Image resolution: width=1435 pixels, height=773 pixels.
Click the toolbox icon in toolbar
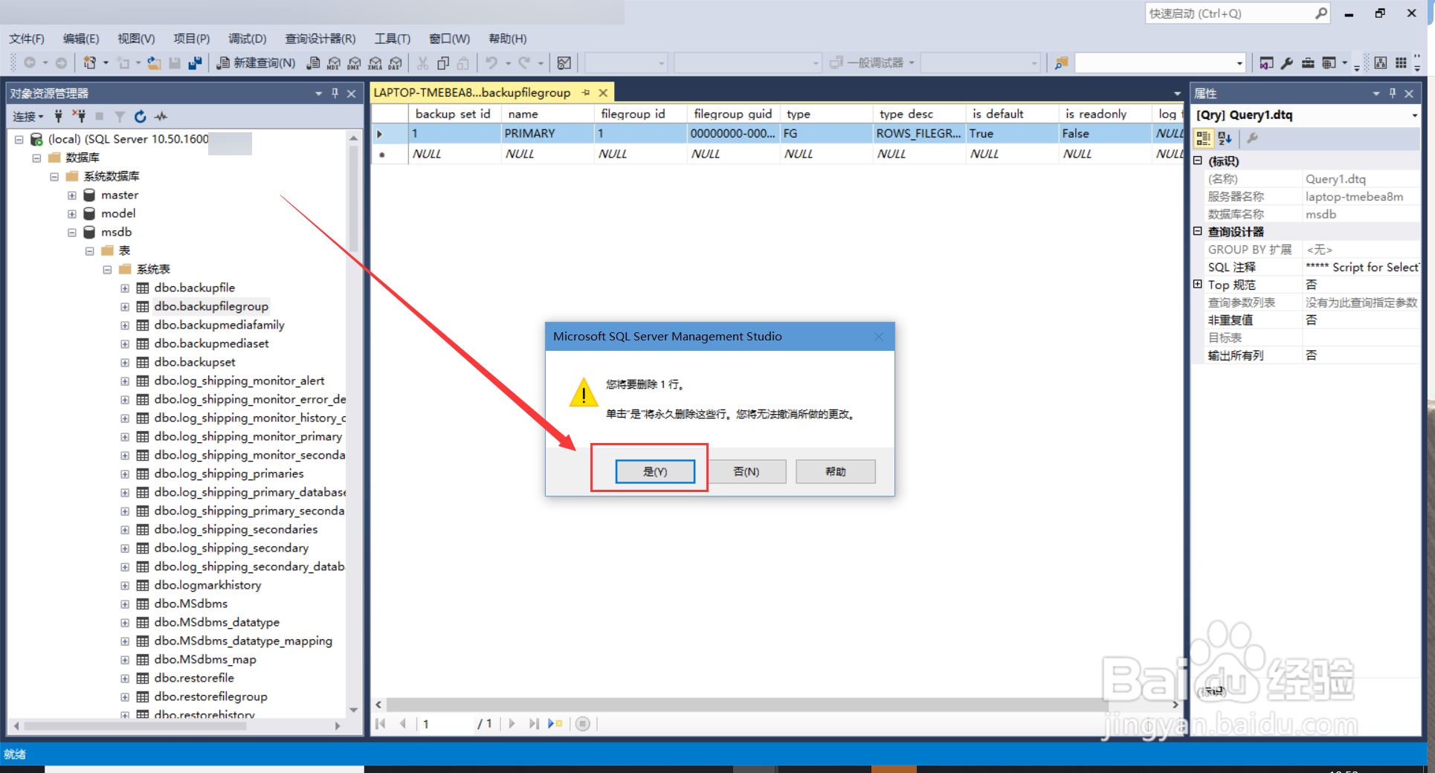[x=1308, y=63]
